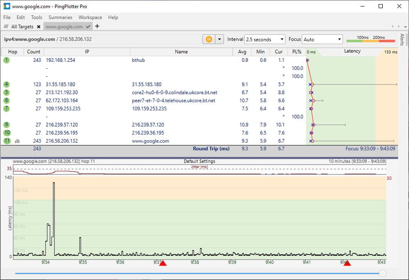Click the red triangle marker near 9:42
Screen dimensions: 409x280
[x=347, y=263]
